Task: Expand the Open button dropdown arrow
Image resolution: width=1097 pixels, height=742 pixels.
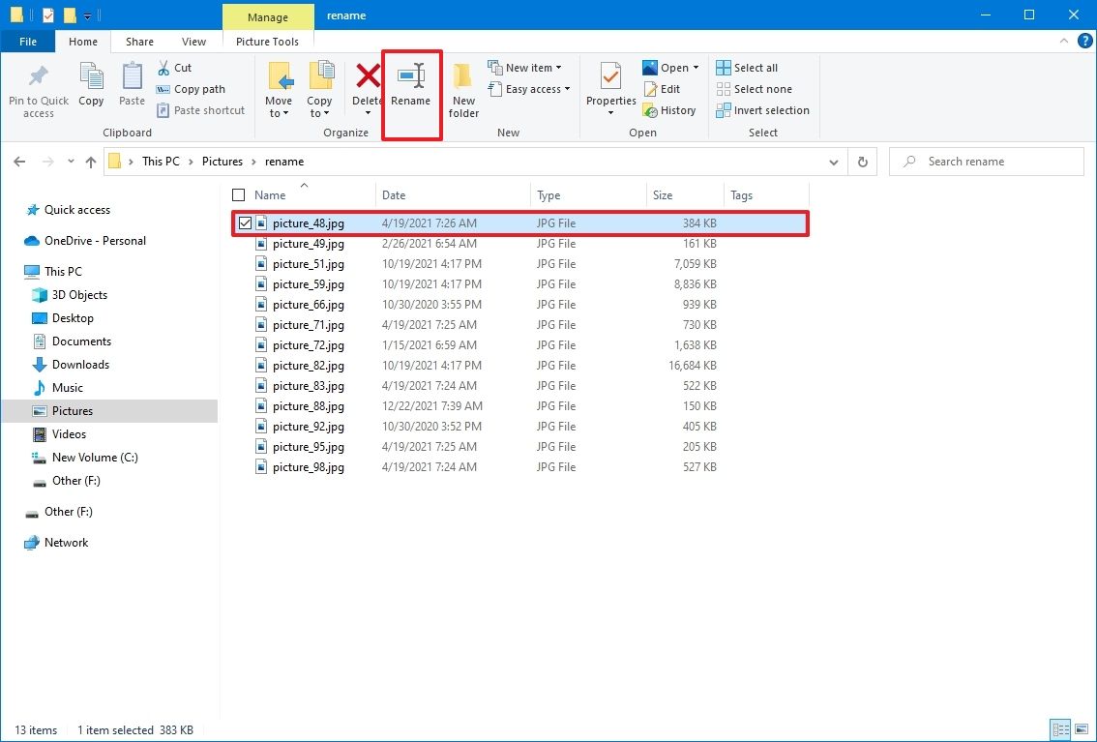Action: [x=694, y=67]
